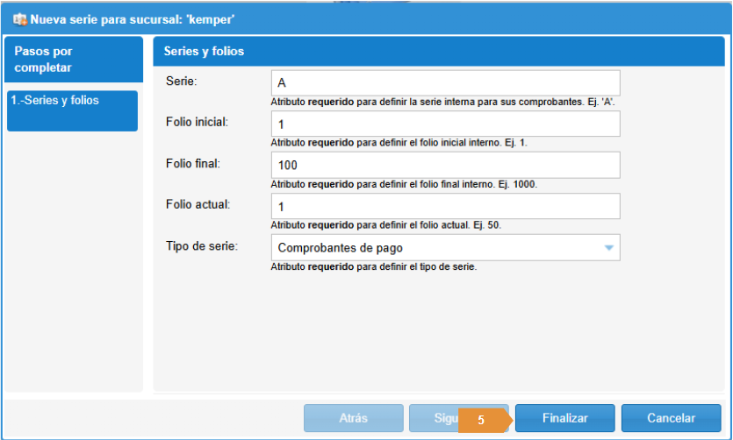This screenshot has width=733, height=440.
Task: Select the Comprobantes de pago combo box
Action: pos(445,248)
